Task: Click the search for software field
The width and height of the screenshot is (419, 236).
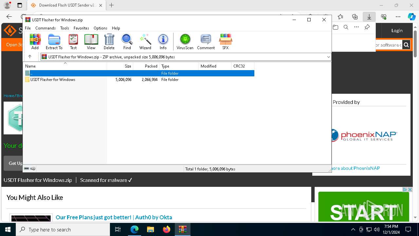Action: tap(389, 45)
